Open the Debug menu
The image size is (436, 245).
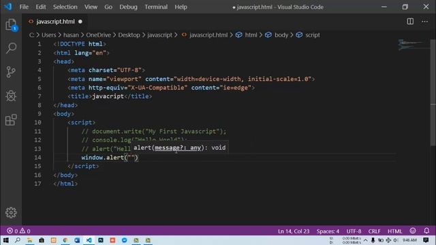pyautogui.click(x=128, y=7)
